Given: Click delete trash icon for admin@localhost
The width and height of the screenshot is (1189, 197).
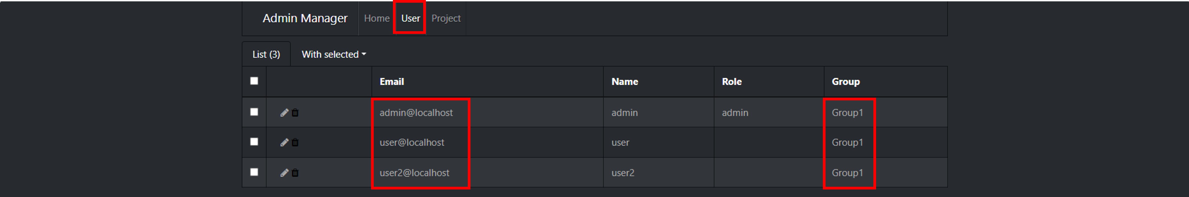Looking at the screenshot, I should tap(295, 112).
